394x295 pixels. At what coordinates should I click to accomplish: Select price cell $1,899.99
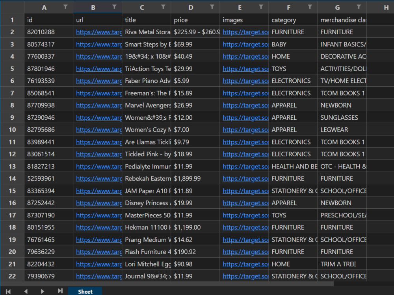195,179
